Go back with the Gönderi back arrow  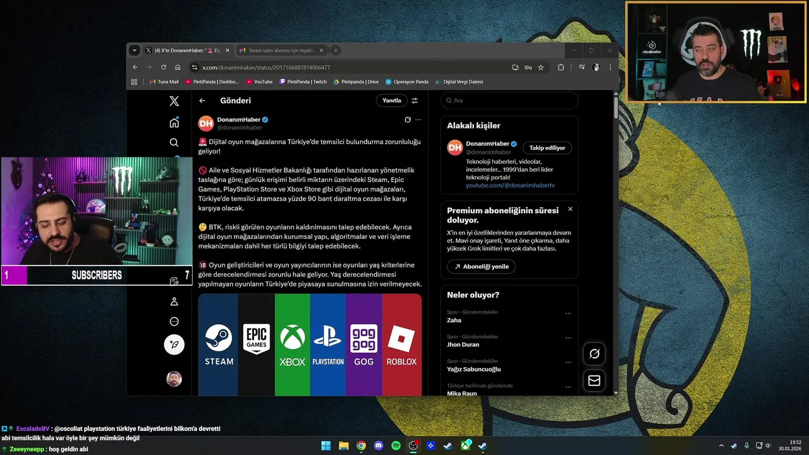tap(202, 100)
